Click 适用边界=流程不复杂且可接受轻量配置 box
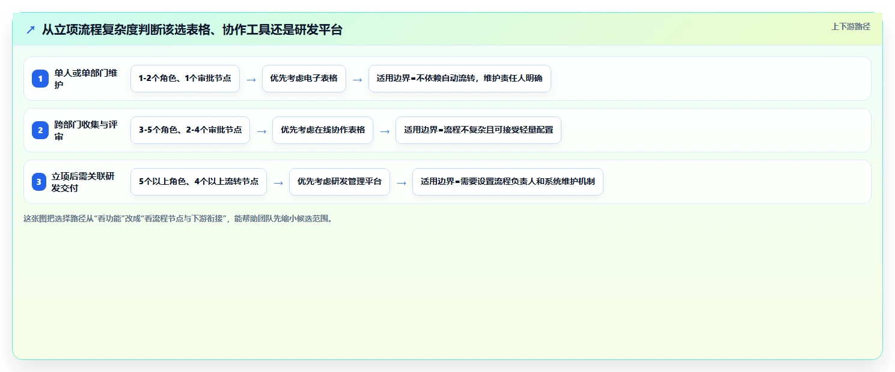 coord(478,130)
